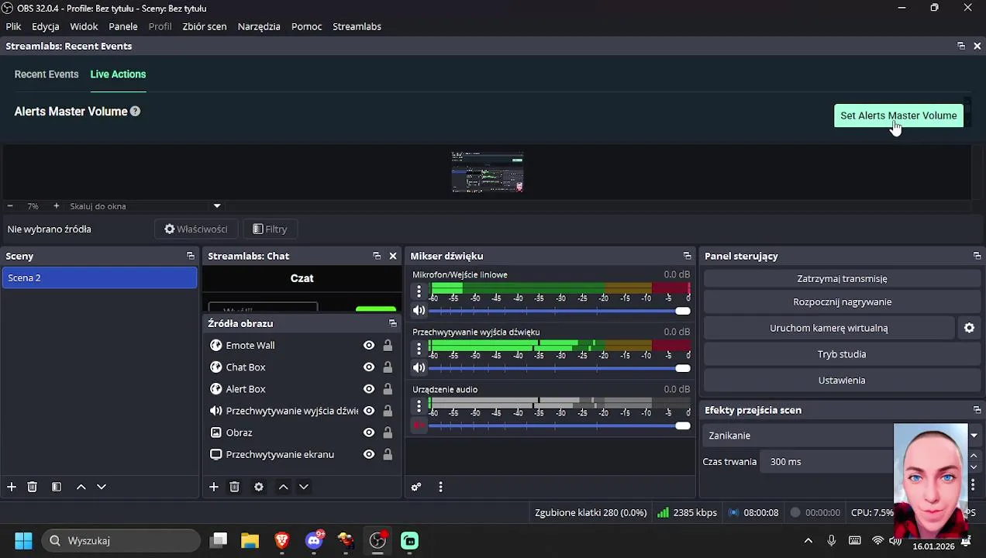The image size is (986, 558).
Task: Hide Przechwytywanie ekranu source
Action: [x=369, y=454]
